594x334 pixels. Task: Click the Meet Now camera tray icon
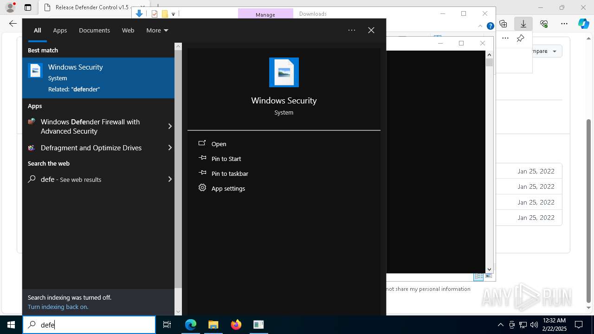click(x=512, y=325)
